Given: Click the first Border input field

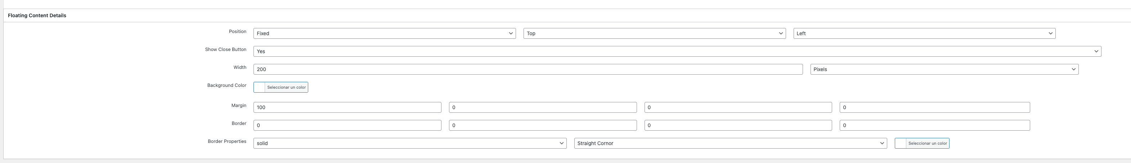Looking at the screenshot, I should click(347, 125).
